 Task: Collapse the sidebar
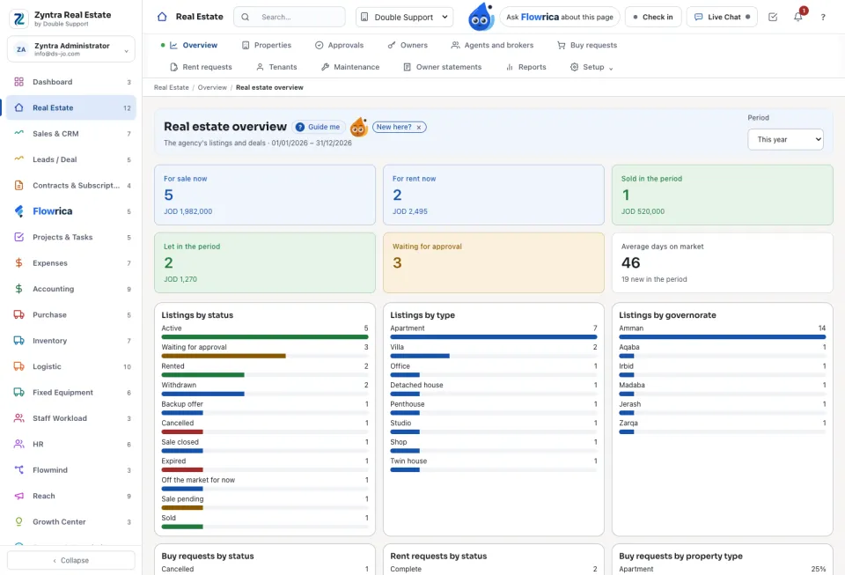pos(71,560)
